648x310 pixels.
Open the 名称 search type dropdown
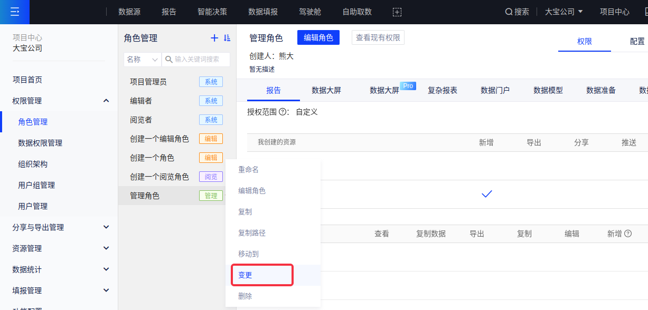coord(142,60)
